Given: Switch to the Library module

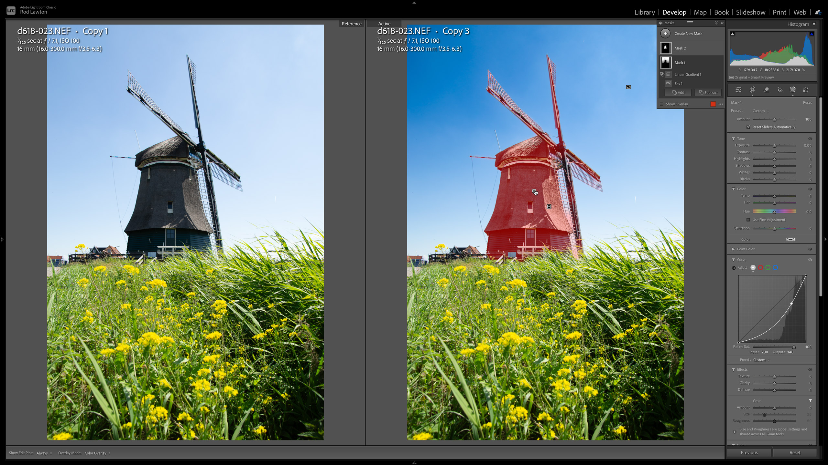Looking at the screenshot, I should [x=644, y=12].
